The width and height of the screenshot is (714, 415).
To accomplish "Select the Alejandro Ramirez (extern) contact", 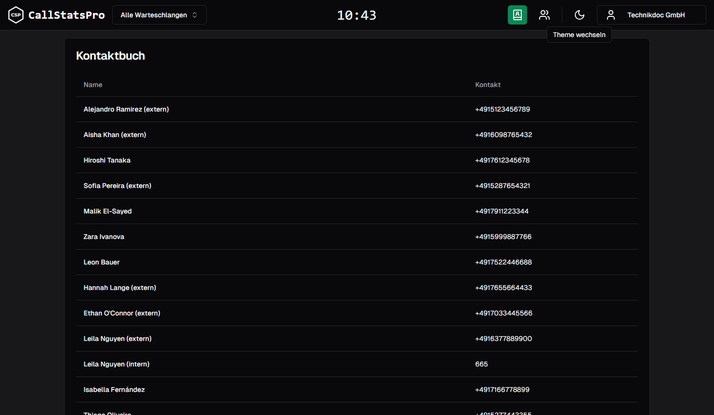I will pyautogui.click(x=126, y=109).
